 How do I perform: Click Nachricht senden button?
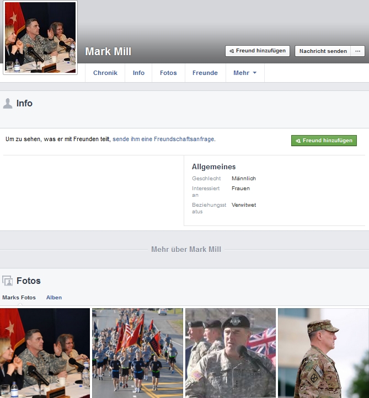tap(323, 51)
